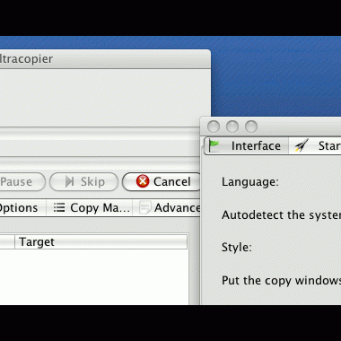
Task: Click the skip-forward icon on Skip button
Action: (70, 181)
